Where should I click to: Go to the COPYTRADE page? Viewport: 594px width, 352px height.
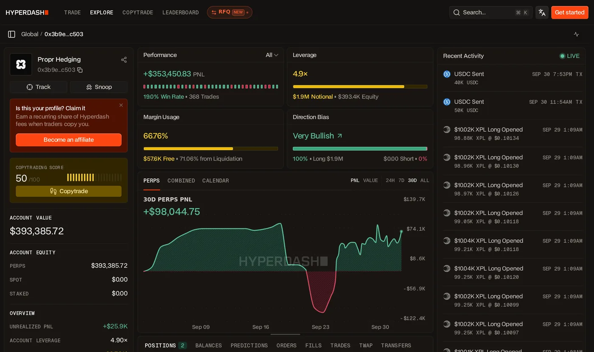click(138, 13)
